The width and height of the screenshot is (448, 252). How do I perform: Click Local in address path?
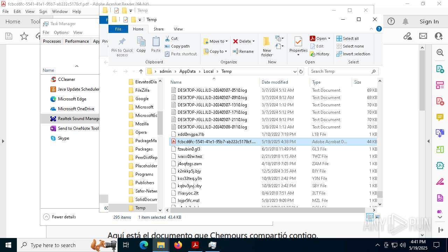(208, 71)
